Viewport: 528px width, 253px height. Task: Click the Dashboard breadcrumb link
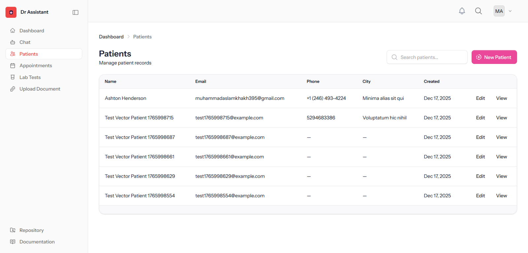coord(111,37)
